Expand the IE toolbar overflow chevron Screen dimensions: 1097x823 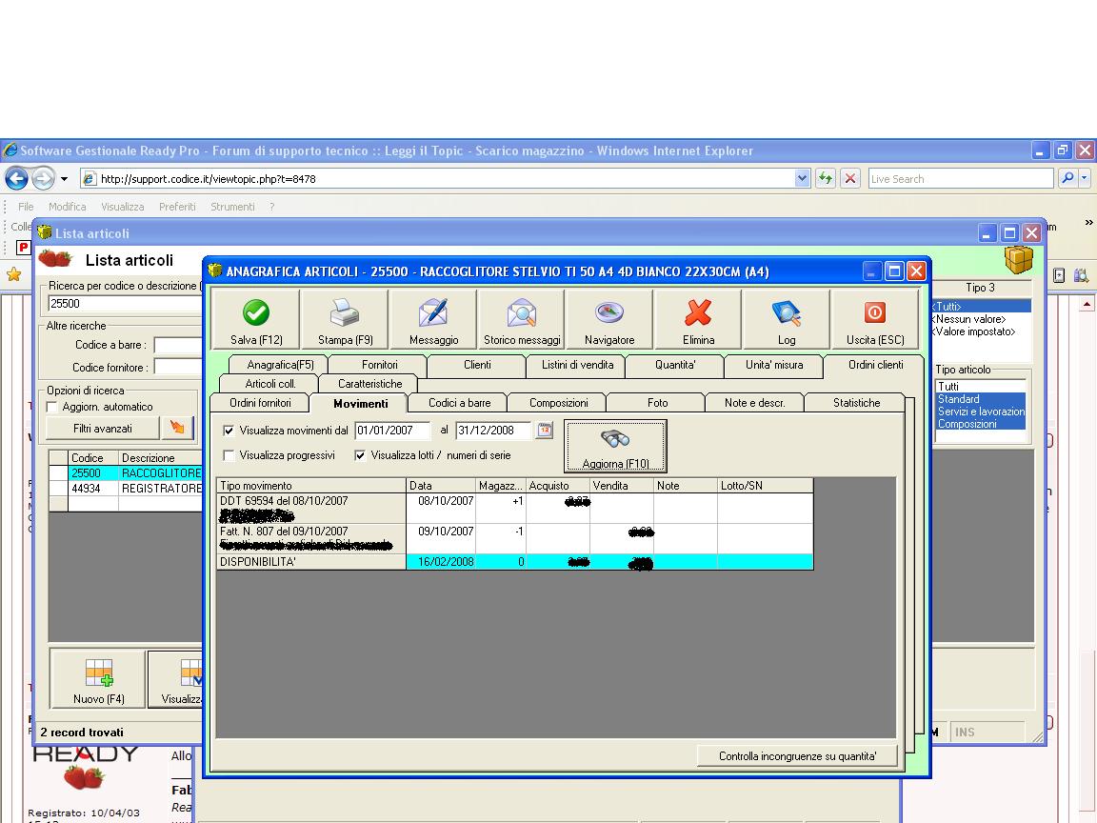tap(1088, 223)
